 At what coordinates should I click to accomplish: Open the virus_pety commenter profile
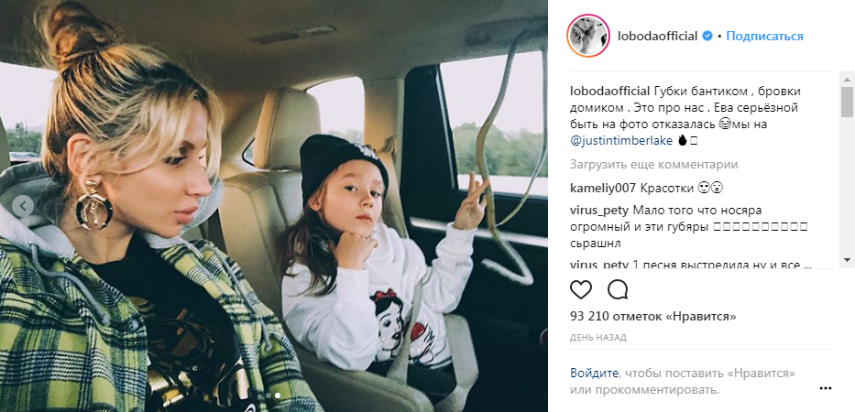(600, 211)
